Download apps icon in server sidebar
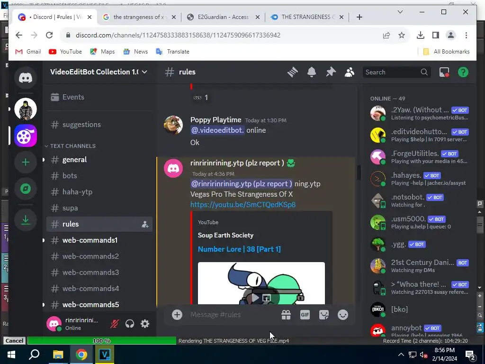The width and height of the screenshot is (485, 364). (x=26, y=220)
